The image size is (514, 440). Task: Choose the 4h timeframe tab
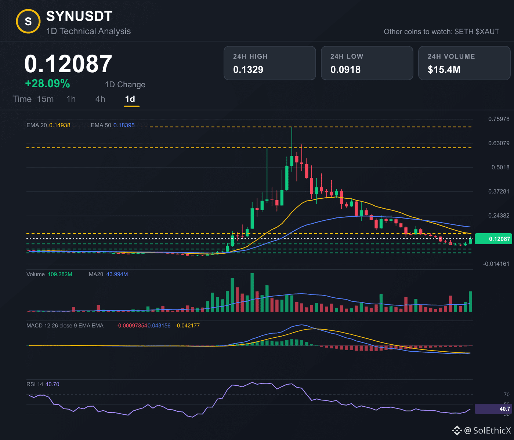(x=100, y=99)
